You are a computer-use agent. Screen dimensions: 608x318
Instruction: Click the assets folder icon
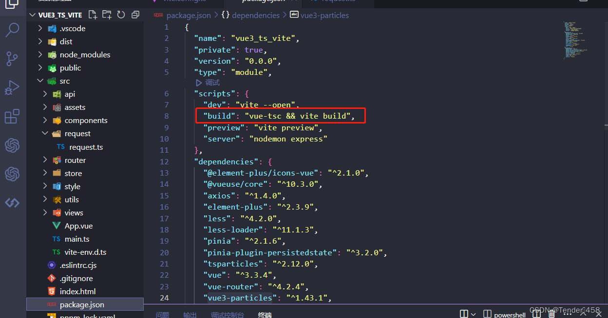57,107
